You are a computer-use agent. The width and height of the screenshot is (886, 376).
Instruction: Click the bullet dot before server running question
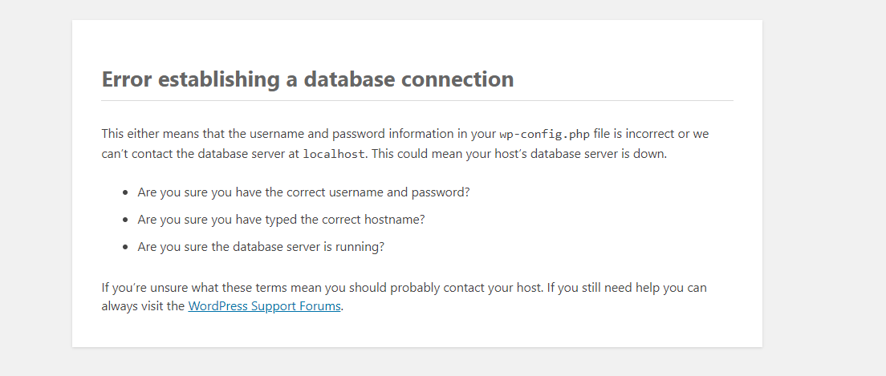pos(125,247)
